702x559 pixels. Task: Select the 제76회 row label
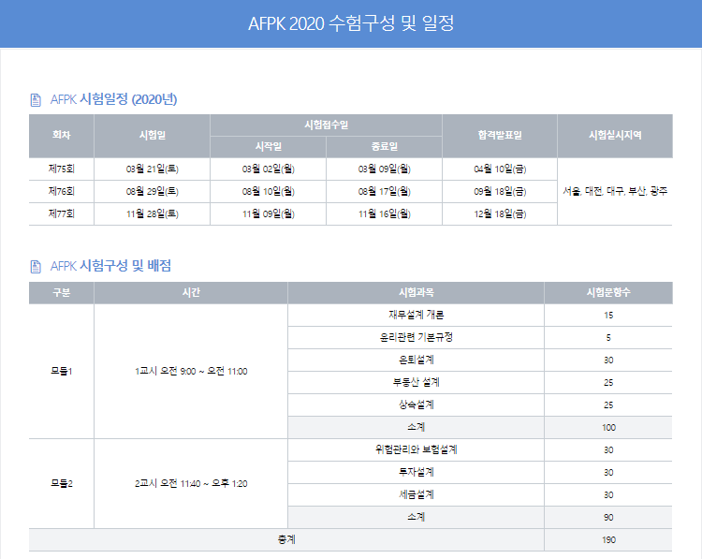(62, 191)
